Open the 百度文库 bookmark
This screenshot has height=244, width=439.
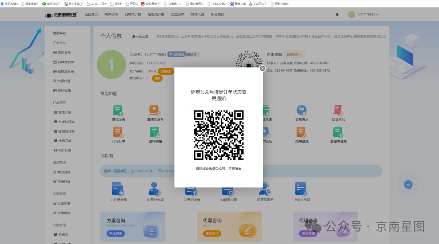point(238,4)
